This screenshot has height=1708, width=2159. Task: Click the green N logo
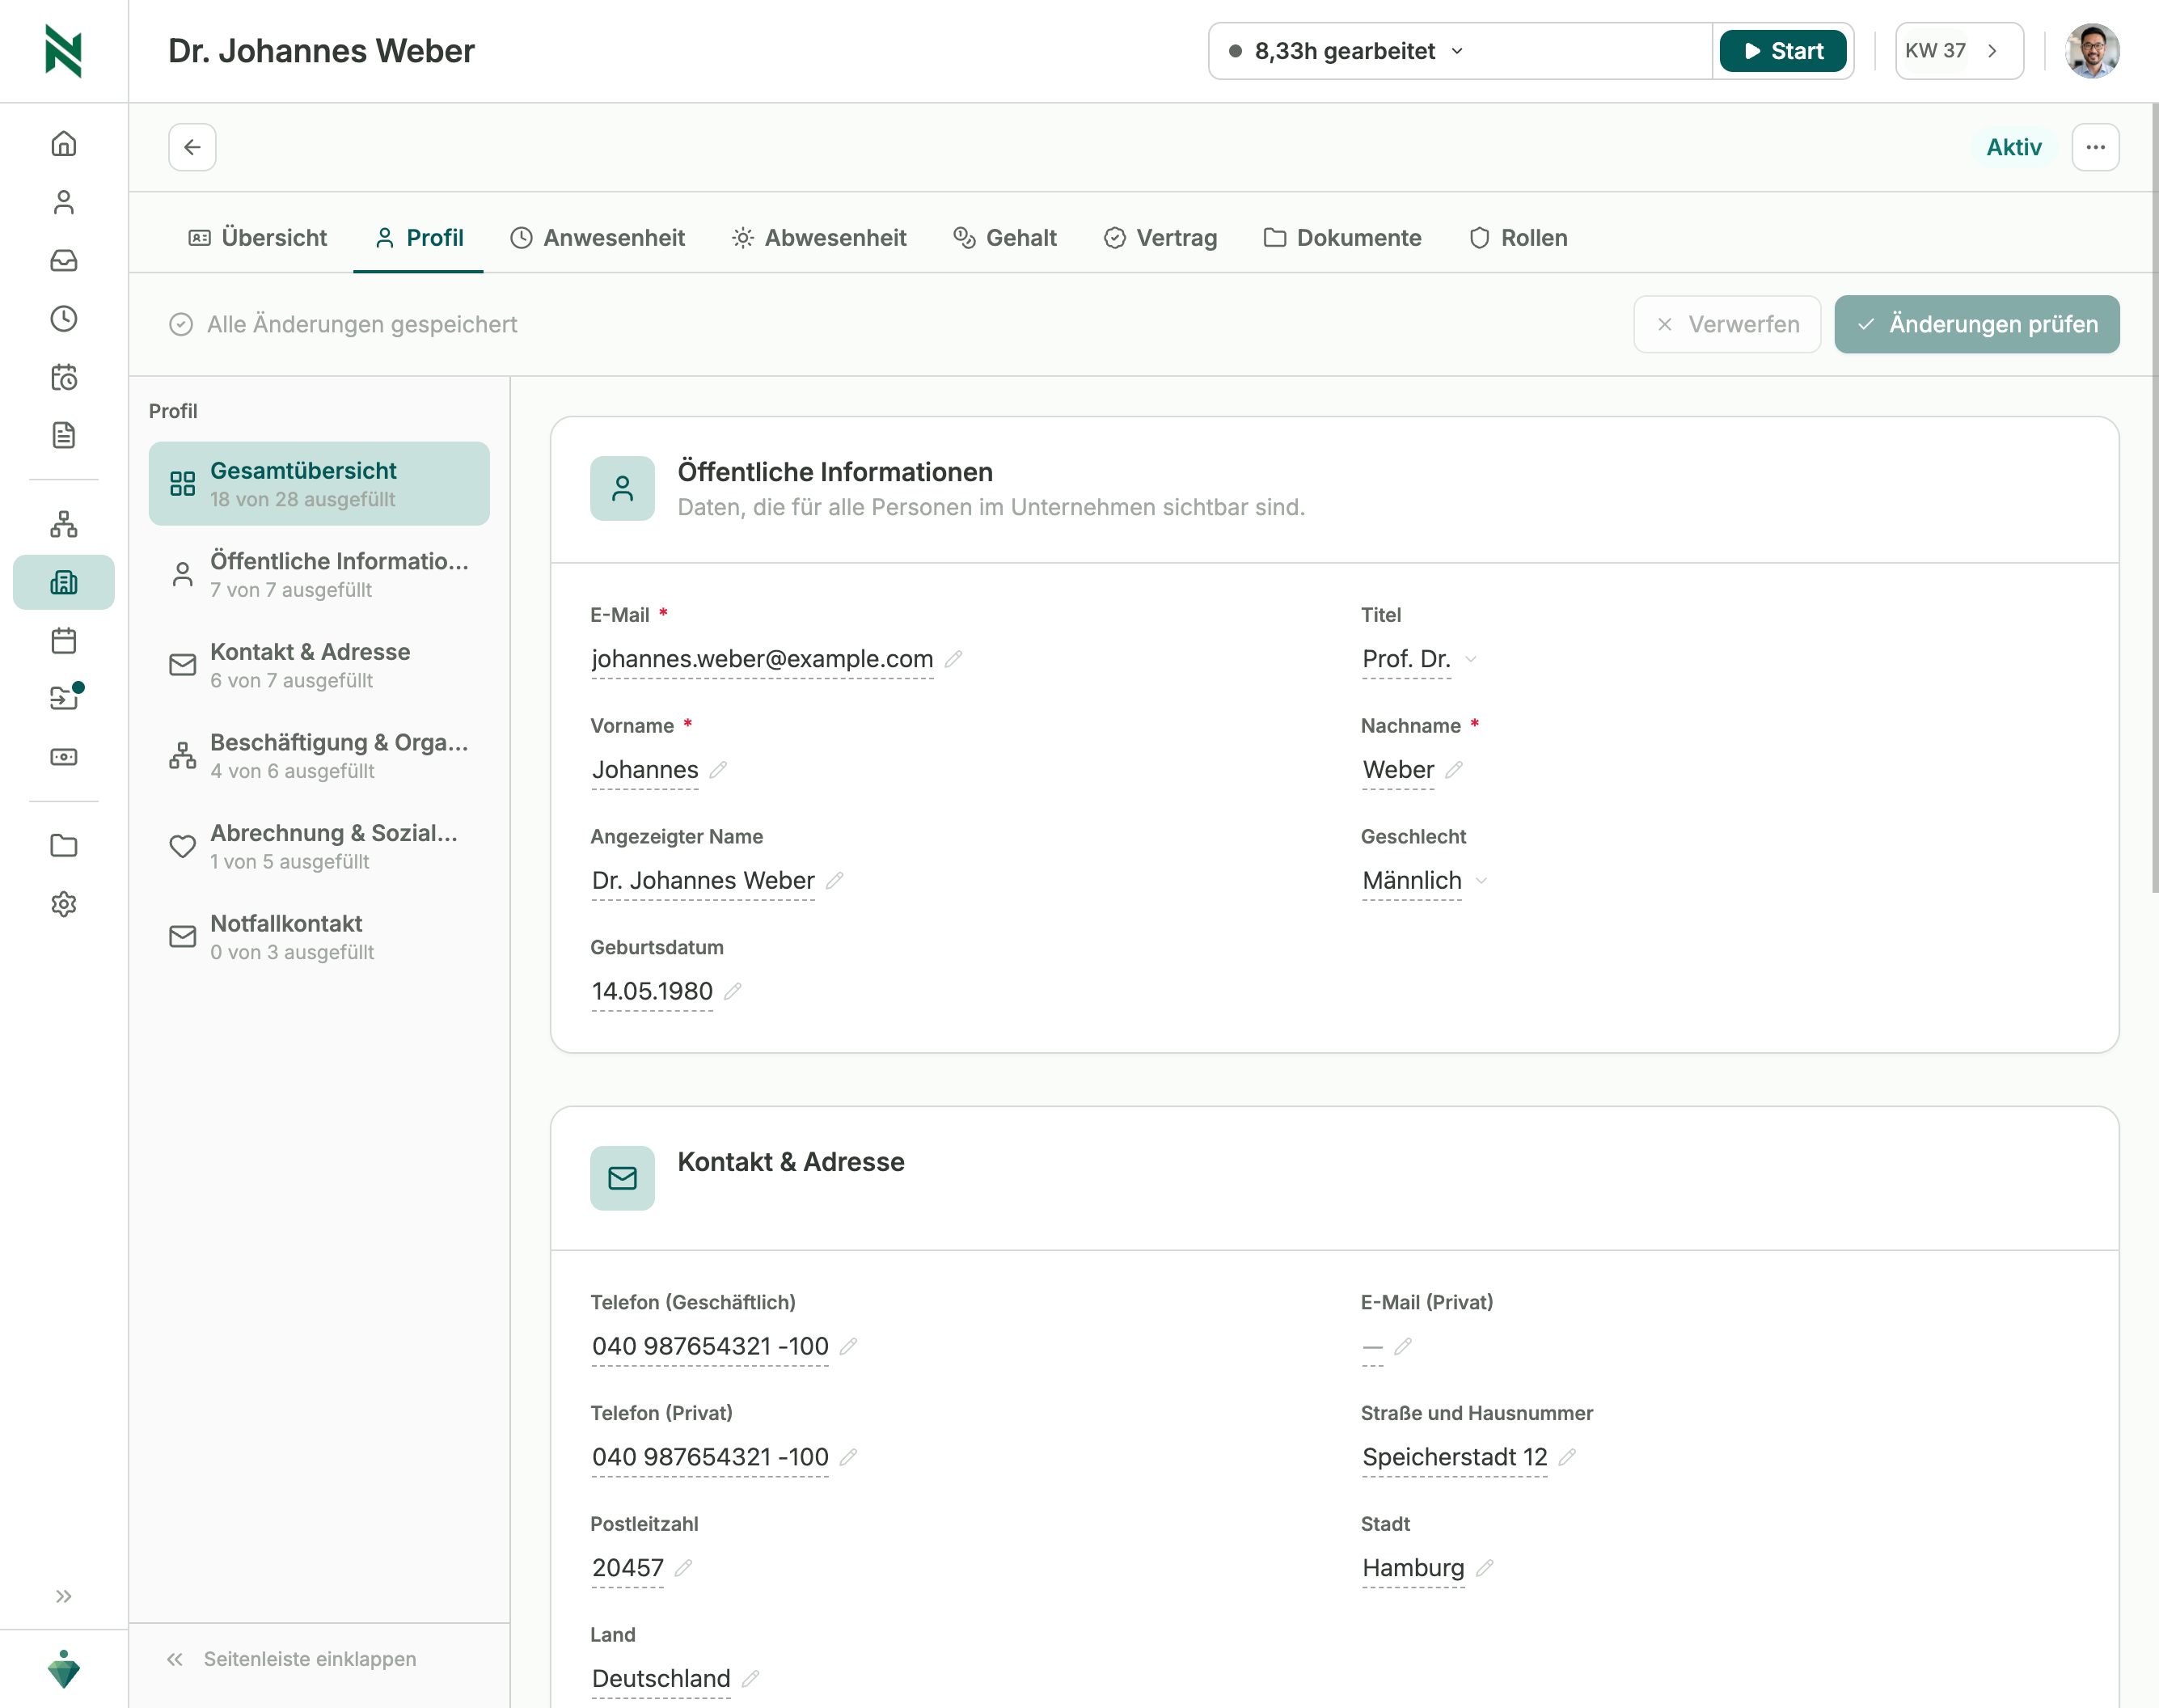[64, 51]
